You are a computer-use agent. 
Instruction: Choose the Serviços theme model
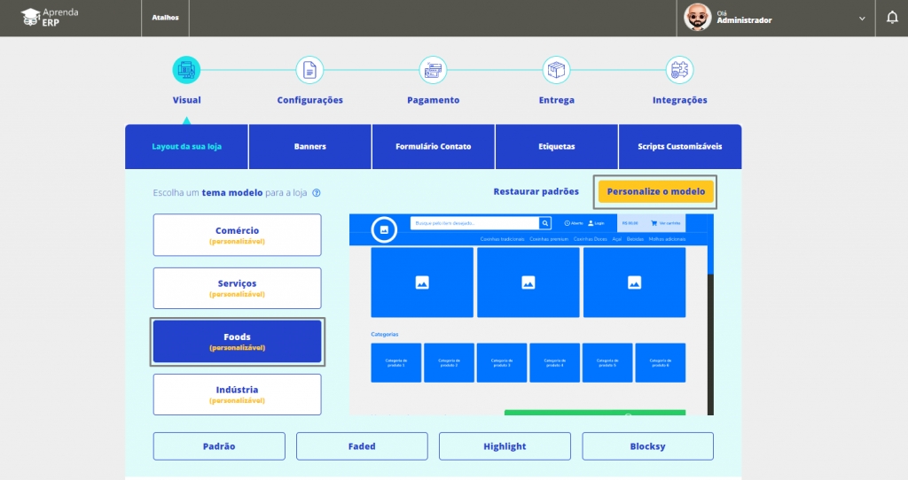pyautogui.click(x=237, y=288)
